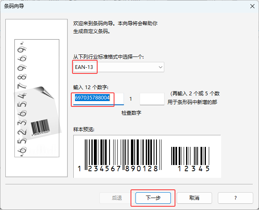
Task: Click the check digit value 1
Action: coord(131,99)
